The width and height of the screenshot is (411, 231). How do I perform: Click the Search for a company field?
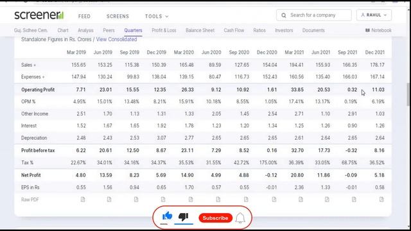[x=314, y=15]
